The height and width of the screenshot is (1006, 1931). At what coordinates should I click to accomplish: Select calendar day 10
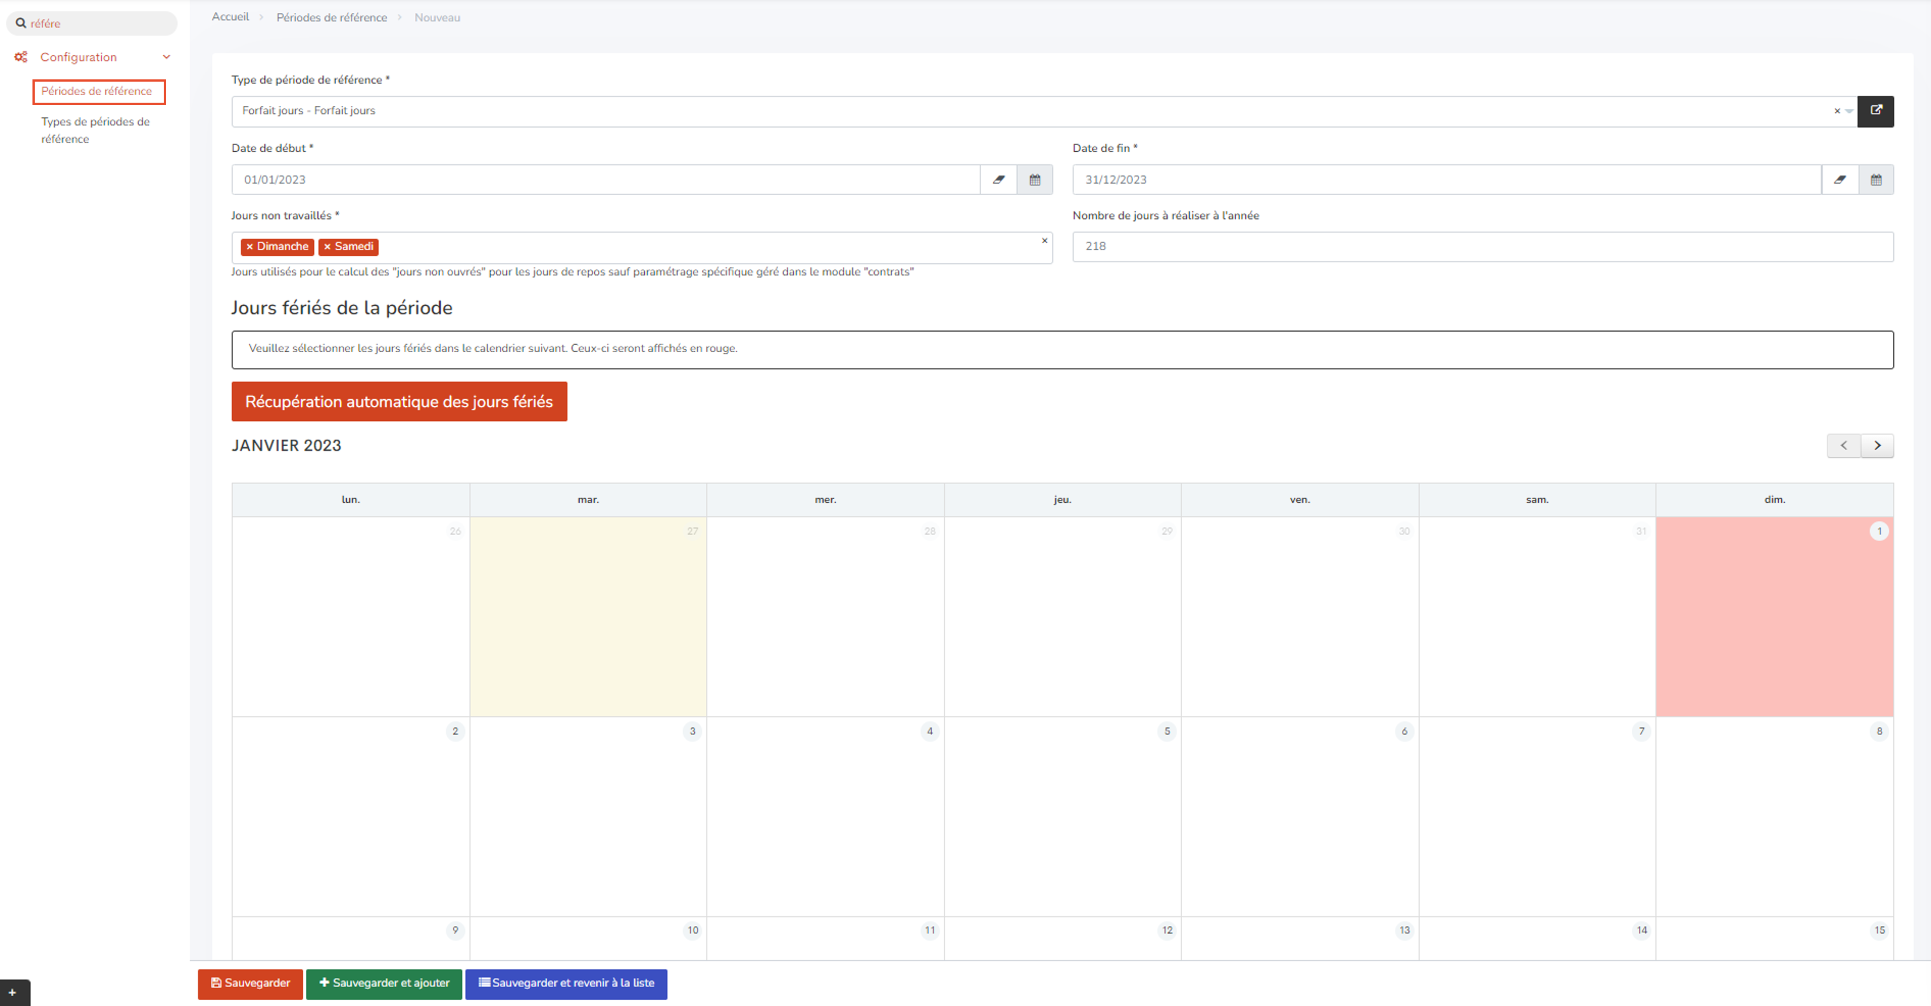tap(589, 938)
